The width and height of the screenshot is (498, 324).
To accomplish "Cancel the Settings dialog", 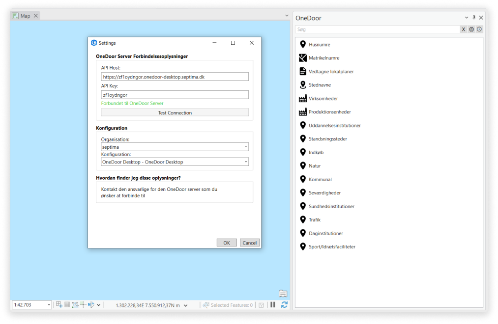I will pyautogui.click(x=249, y=243).
